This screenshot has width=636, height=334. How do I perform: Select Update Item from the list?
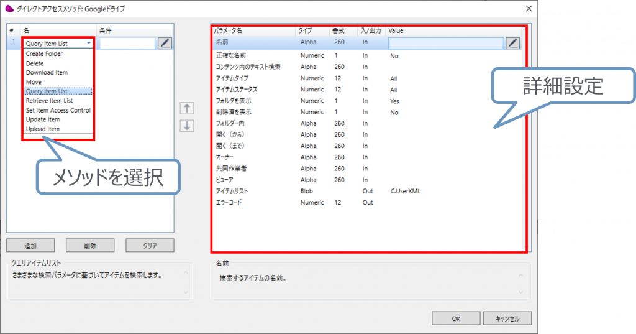pos(43,119)
